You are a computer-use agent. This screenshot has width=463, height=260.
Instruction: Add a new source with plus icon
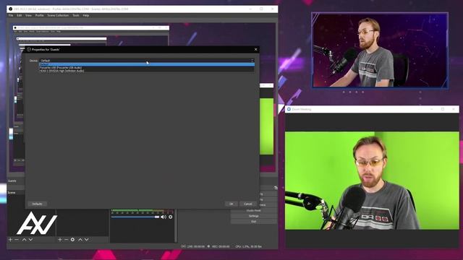click(60, 240)
